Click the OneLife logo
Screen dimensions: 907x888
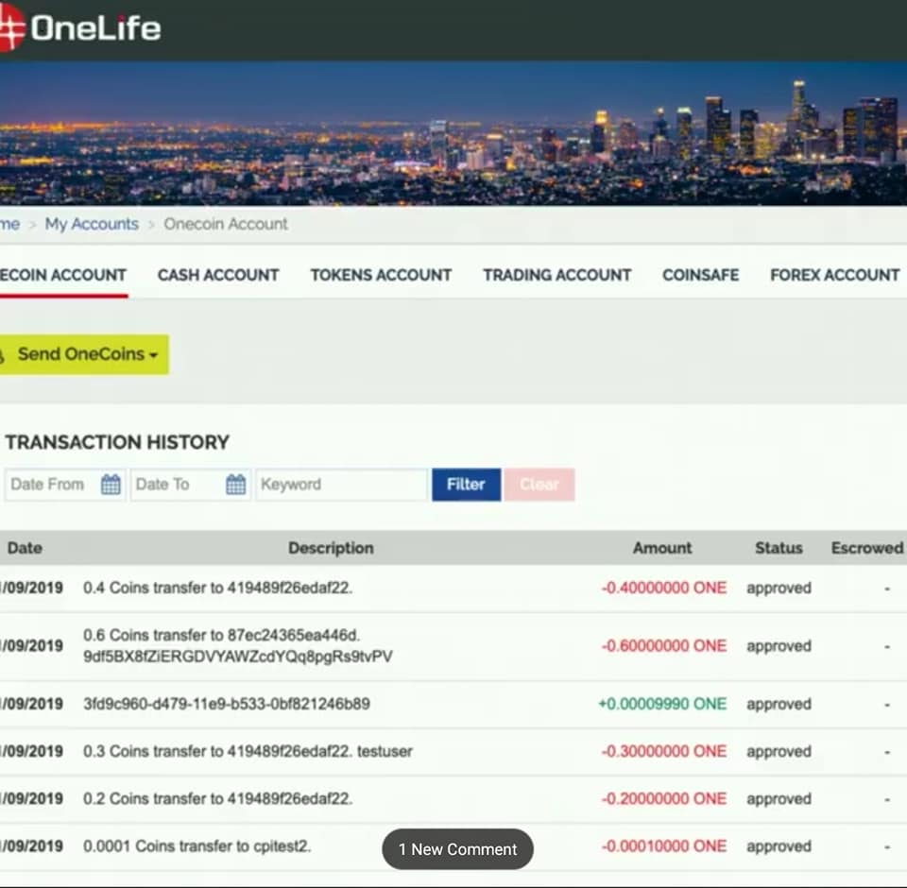tap(79, 27)
